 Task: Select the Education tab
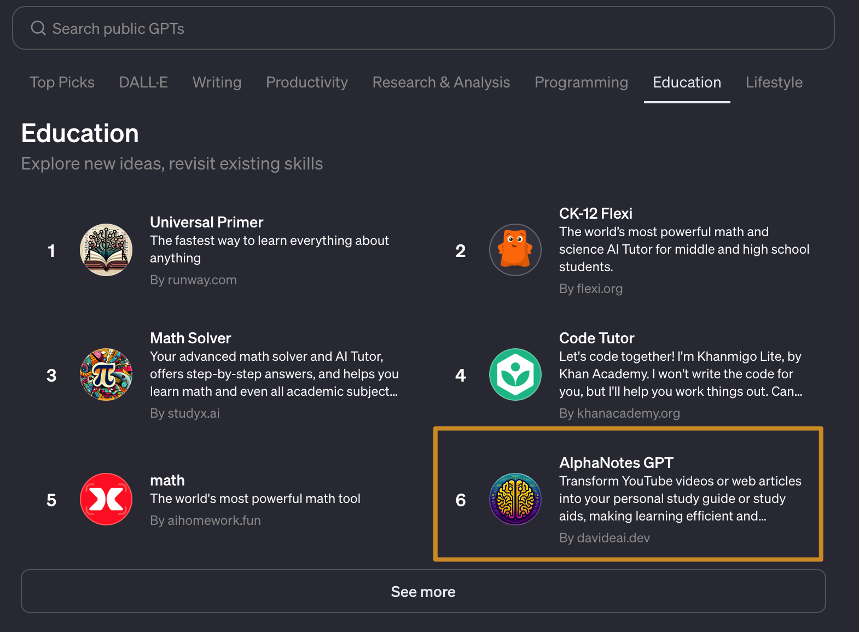pos(687,82)
